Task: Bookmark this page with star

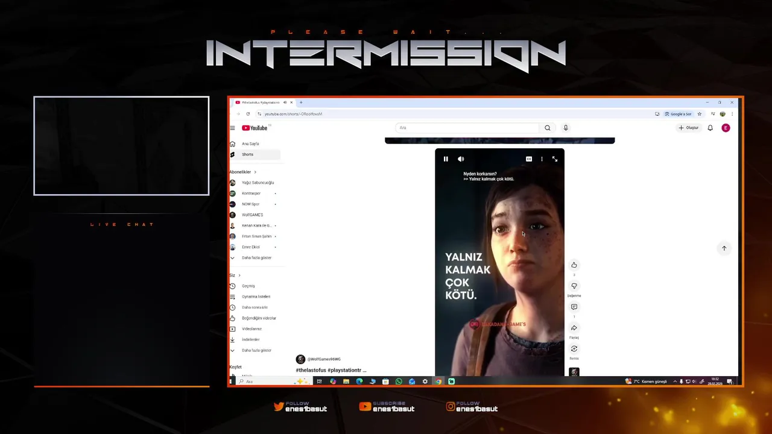Action: (700, 114)
